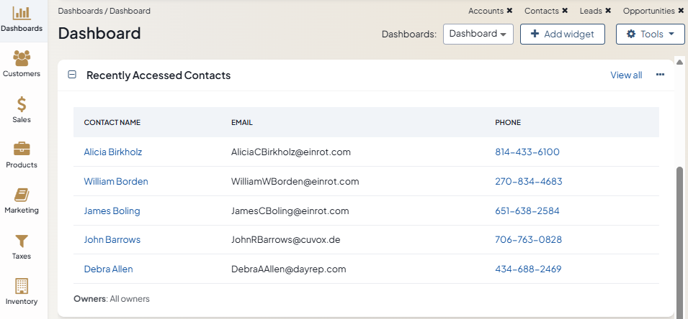Collapse the Recently Accessed Contacts widget
Screen dimensions: 688x319
pyautogui.click(x=72, y=75)
